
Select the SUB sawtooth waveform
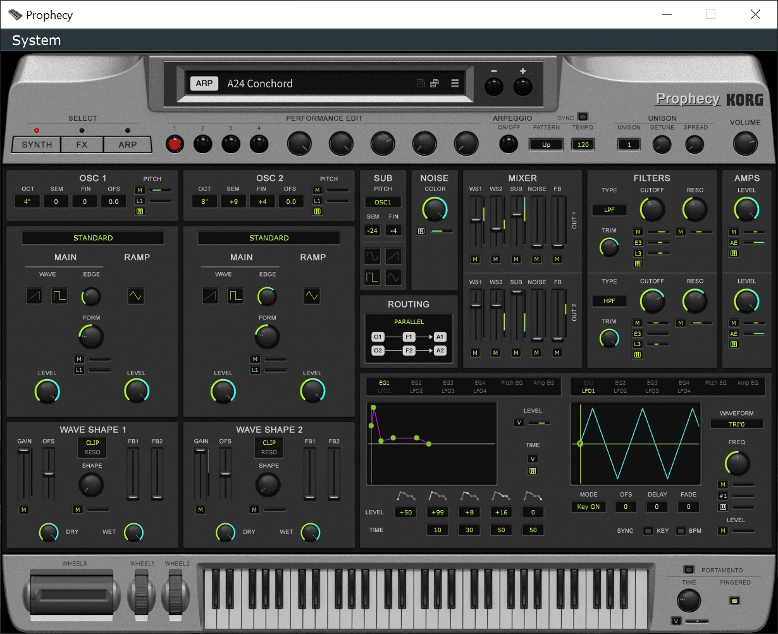[393, 256]
